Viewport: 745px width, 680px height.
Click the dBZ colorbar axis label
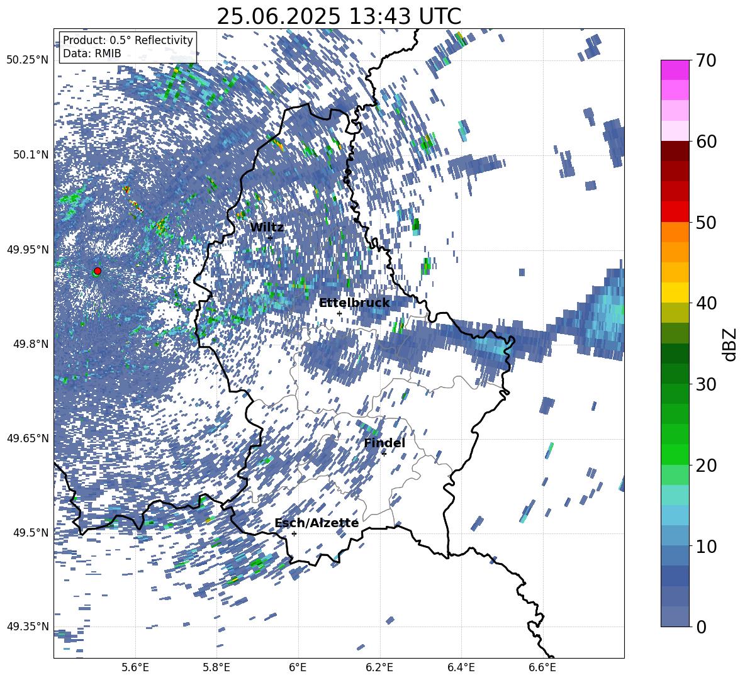(731, 344)
